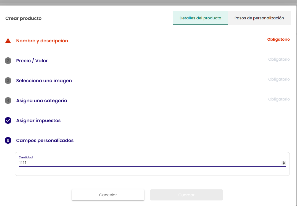Click the step 4 circle icon
Image resolution: width=297 pixels, height=206 pixels.
[8, 101]
